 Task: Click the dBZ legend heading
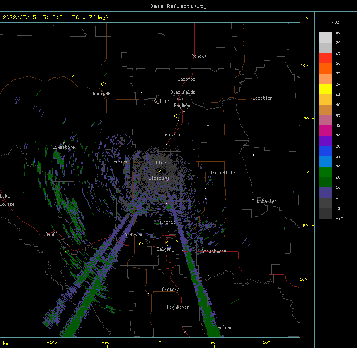[x=335, y=22]
